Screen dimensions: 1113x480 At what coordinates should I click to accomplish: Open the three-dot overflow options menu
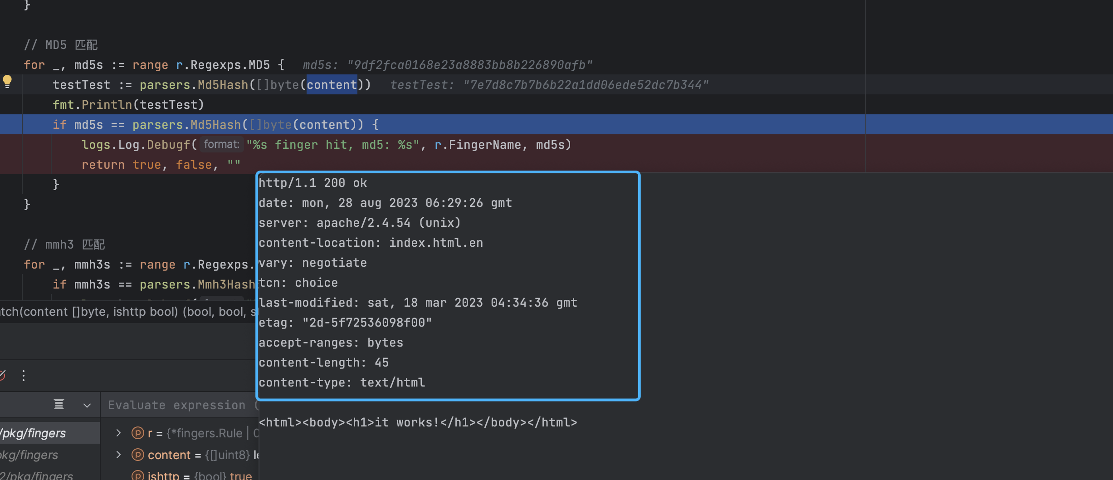tap(23, 375)
